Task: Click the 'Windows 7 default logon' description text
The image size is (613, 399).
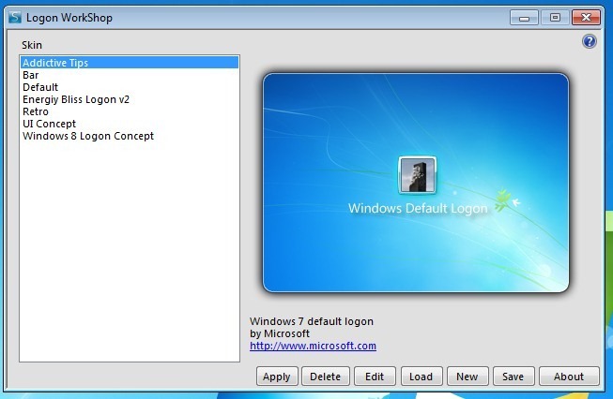Action: click(312, 321)
